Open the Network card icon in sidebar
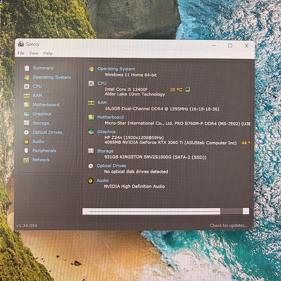This screenshot has height=281, width=281. click(26, 160)
